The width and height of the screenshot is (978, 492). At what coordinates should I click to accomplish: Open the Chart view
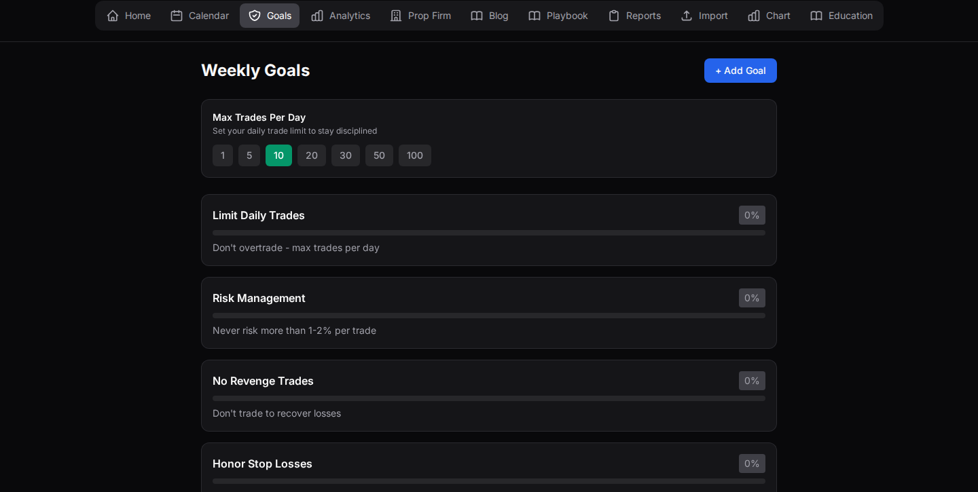click(x=768, y=15)
